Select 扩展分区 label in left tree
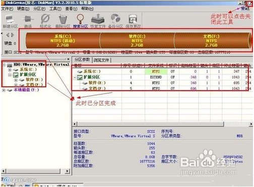 [x=28, y=74]
